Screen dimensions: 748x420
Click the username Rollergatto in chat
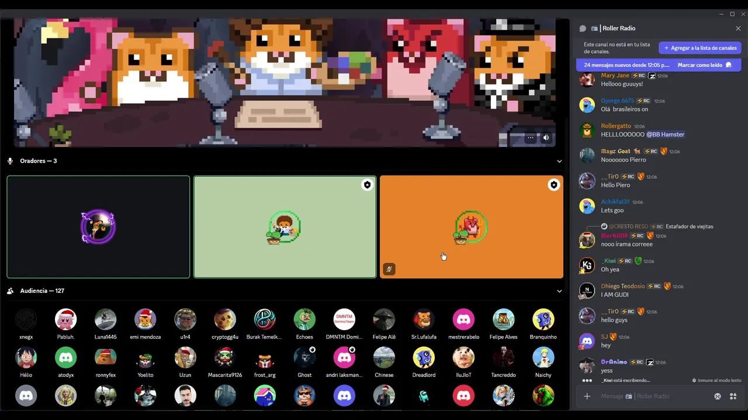[616, 126]
